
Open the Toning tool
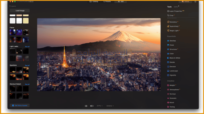(x=171, y=107)
